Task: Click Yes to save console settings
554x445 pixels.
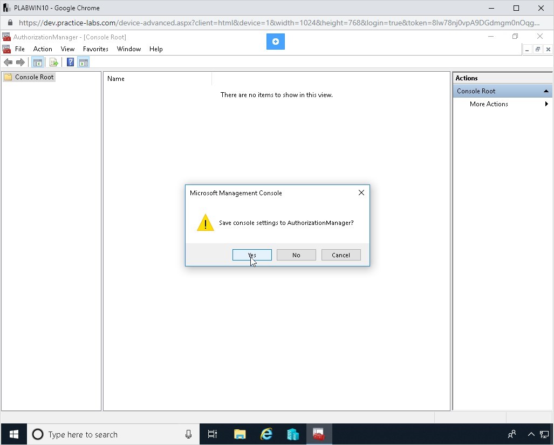Action: [x=252, y=255]
